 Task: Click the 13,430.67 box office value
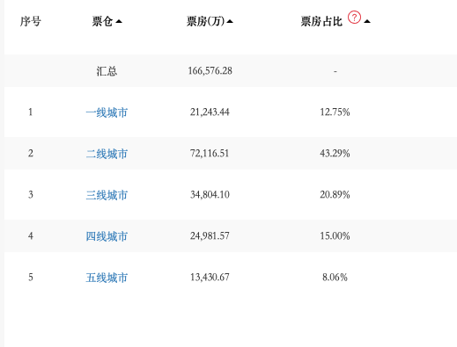pos(210,278)
